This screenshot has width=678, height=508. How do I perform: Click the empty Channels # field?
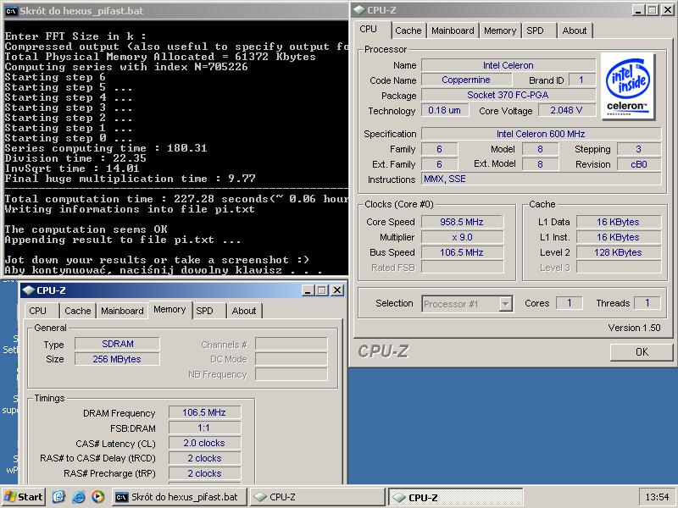tap(292, 344)
